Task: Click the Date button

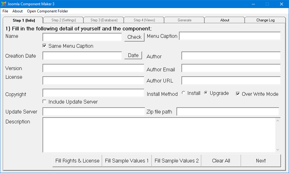Action: (133, 55)
